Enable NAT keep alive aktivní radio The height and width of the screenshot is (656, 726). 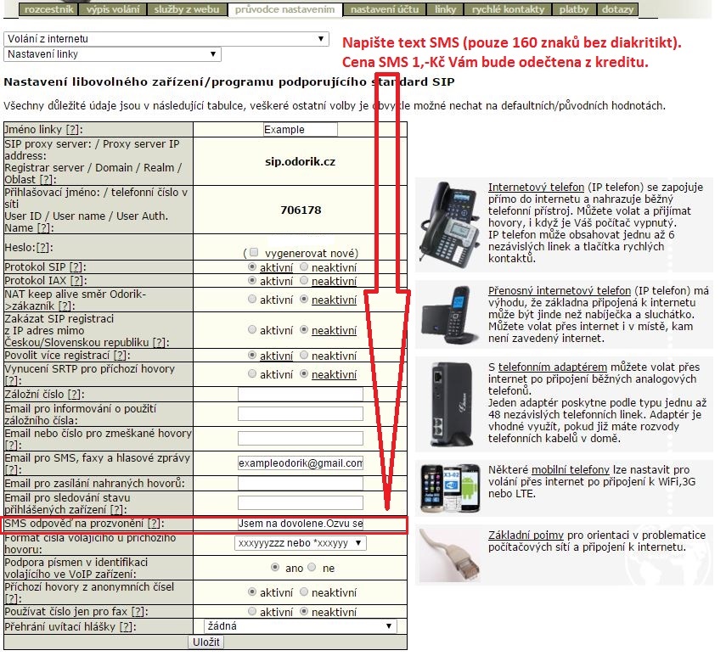[x=252, y=300]
